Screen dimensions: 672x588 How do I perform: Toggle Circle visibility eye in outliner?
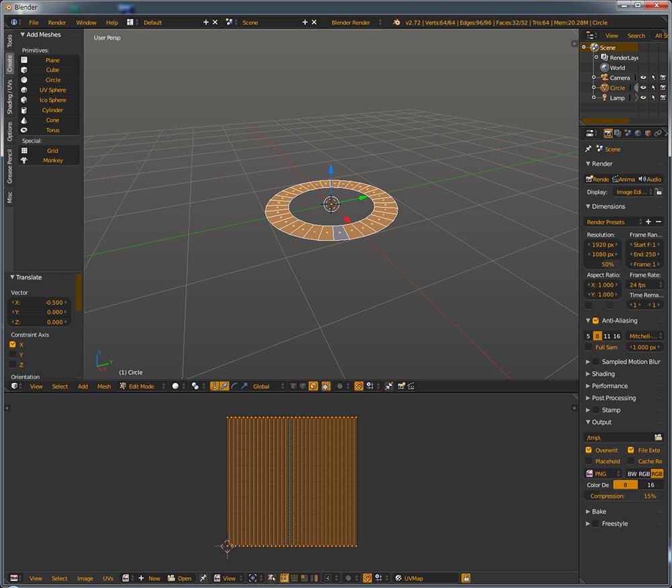(643, 87)
